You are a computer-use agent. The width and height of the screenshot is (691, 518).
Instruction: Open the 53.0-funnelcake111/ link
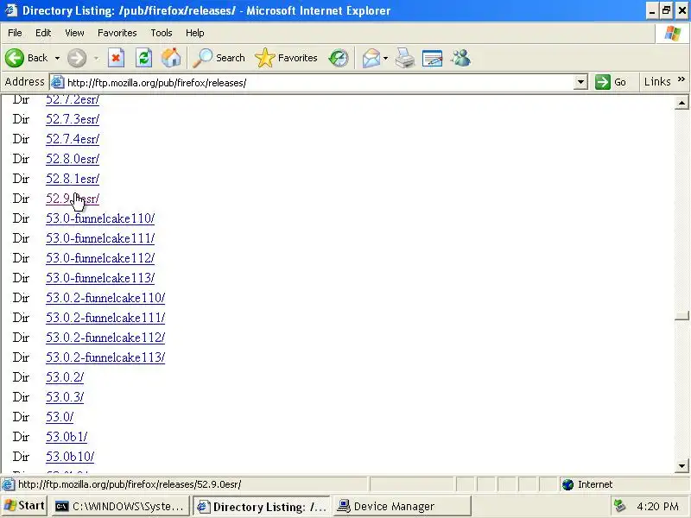point(100,238)
